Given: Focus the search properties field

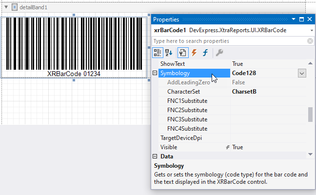Looking at the screenshot, I should point(229,41).
